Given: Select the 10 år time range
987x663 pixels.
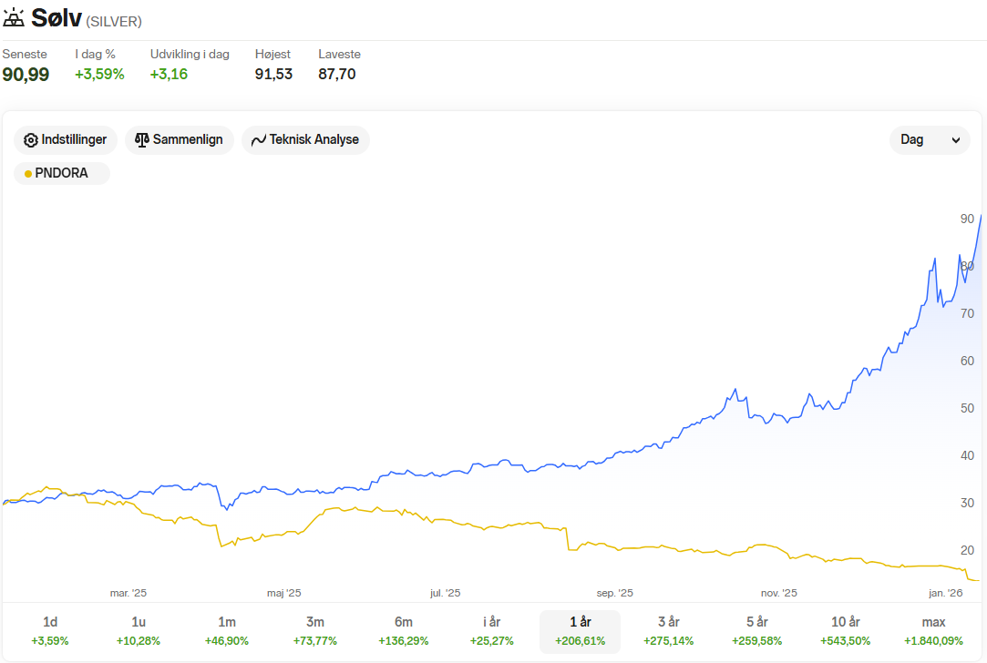Looking at the screenshot, I should click(x=846, y=631).
